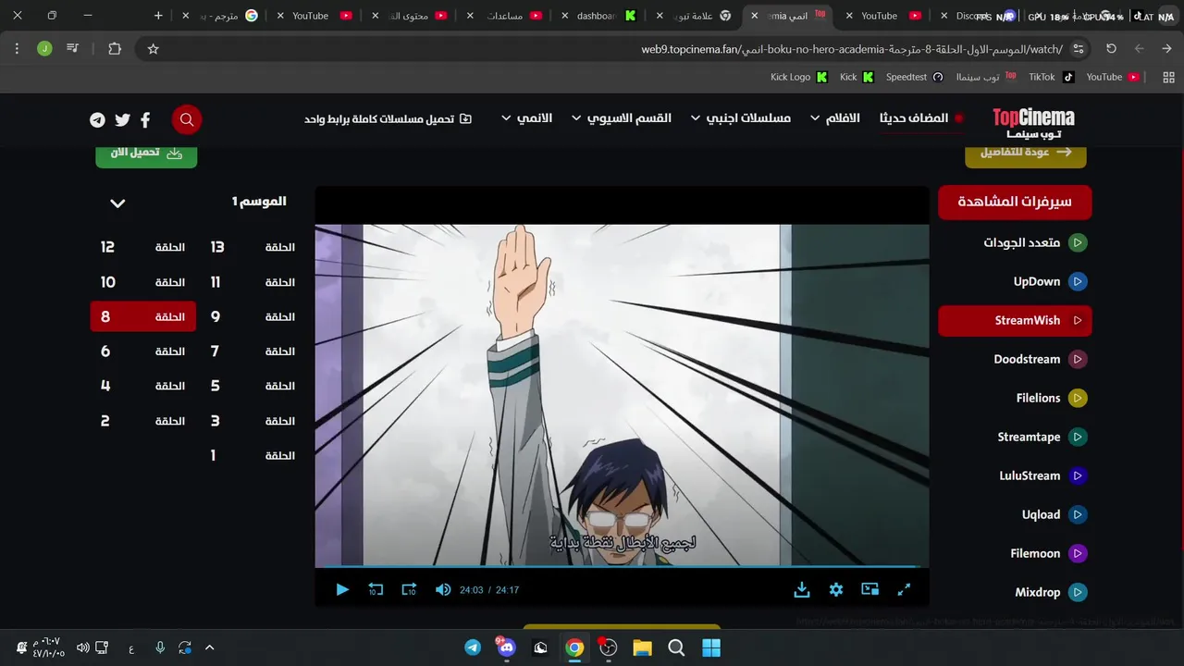Download the video from the player bar
Image resolution: width=1184 pixels, height=666 pixels.
point(802,589)
